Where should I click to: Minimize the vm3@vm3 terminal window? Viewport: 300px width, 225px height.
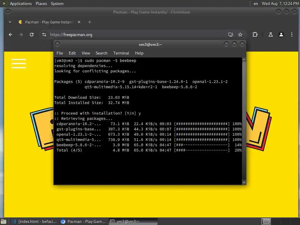226,44
